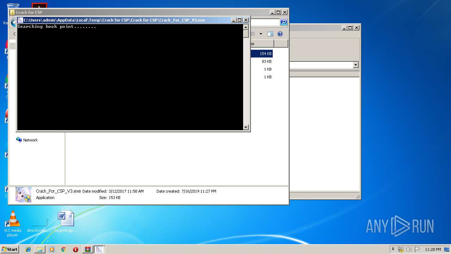Click the Date created value 7/16/2019
The image size is (451, 254).
199,191
